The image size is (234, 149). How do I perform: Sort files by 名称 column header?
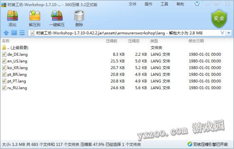click(x=6, y=41)
